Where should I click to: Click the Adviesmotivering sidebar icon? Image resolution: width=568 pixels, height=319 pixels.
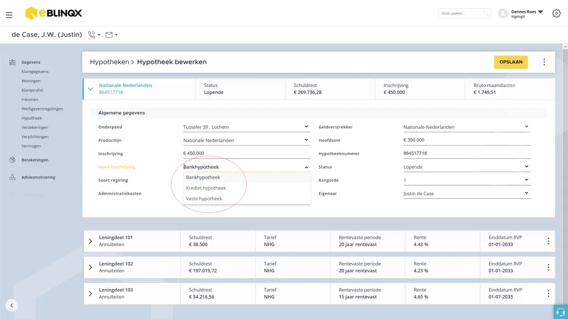click(12, 178)
